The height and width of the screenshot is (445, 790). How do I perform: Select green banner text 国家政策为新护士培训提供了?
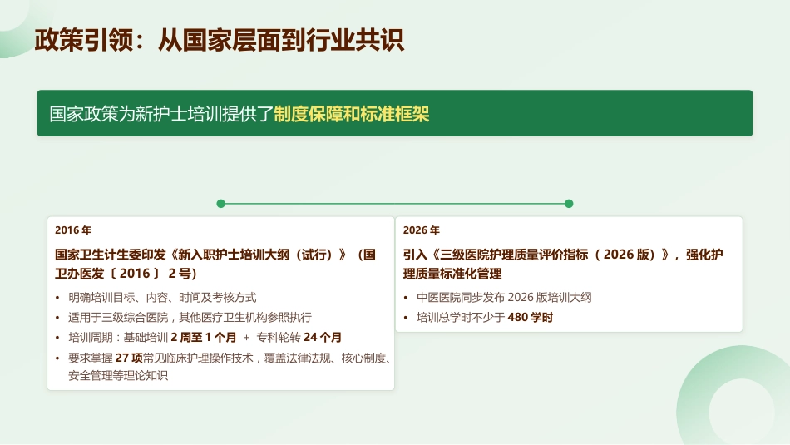[161, 114]
